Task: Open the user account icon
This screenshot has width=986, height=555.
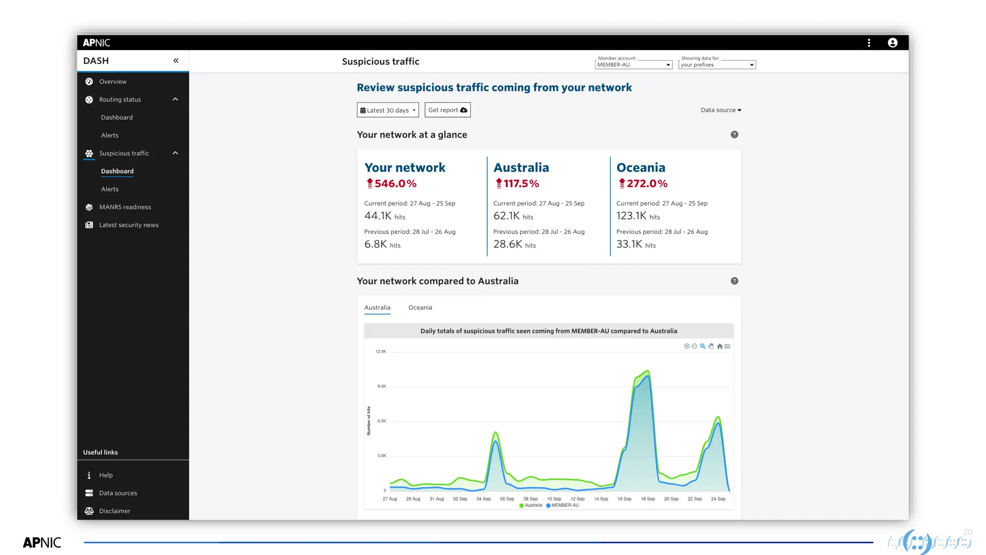Action: [x=892, y=43]
